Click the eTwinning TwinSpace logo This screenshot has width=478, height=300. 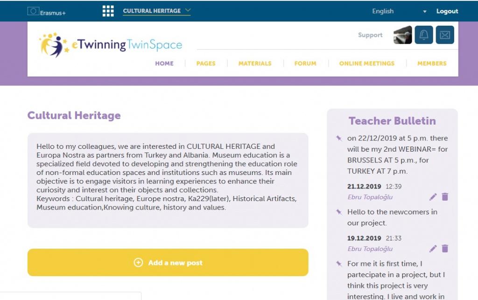(111, 45)
